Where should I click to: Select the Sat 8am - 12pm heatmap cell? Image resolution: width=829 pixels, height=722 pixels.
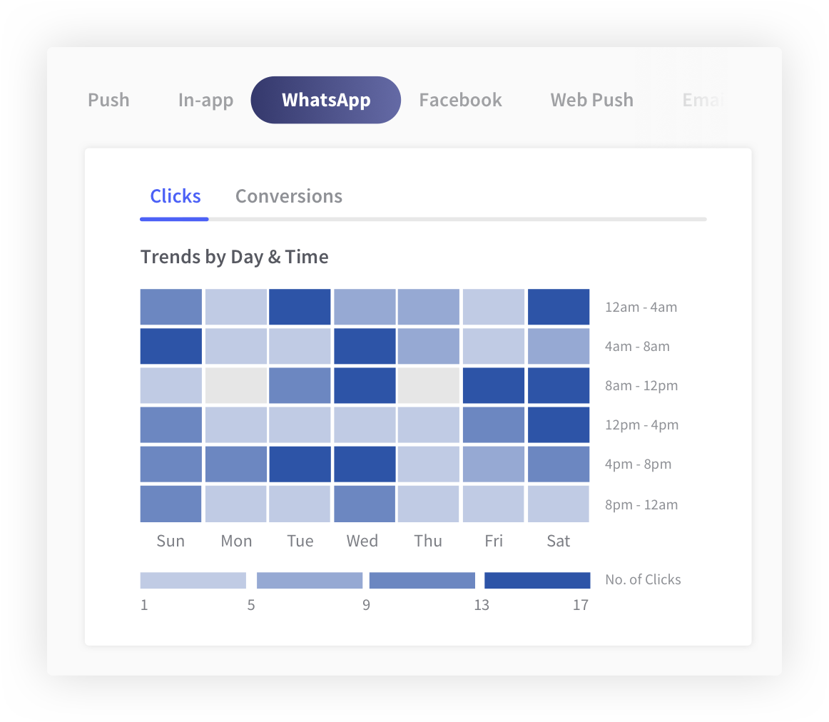click(x=559, y=385)
